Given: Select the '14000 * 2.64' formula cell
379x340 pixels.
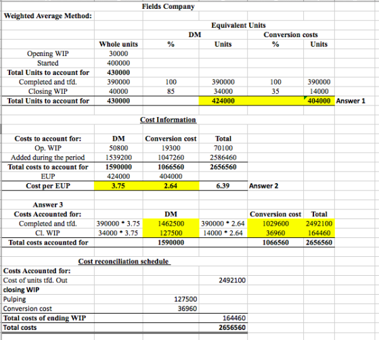Looking at the screenshot, I should pos(223,233).
